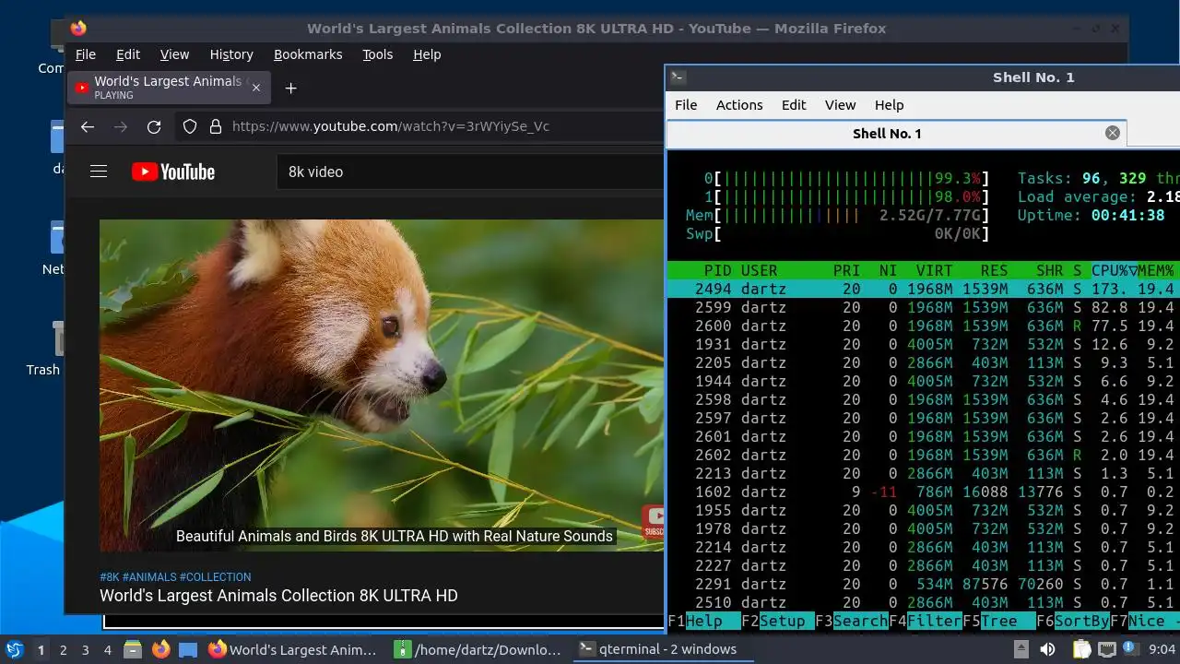The height and width of the screenshot is (664, 1180).
Task: Click the shield tracking protection icon
Action: click(x=190, y=126)
